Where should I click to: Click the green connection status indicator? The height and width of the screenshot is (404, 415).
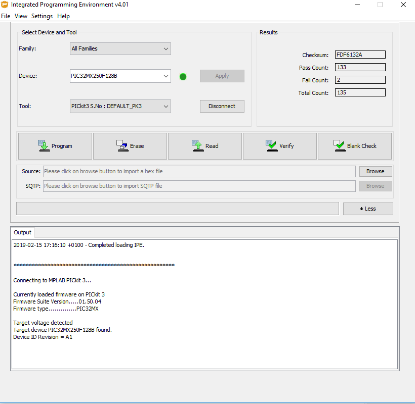[x=183, y=77]
